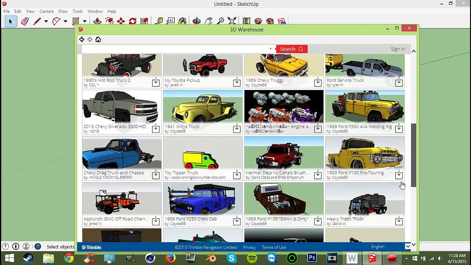This screenshot has width=471, height=265.
Task: Go to 3D Warehouse home page
Action: point(98,39)
